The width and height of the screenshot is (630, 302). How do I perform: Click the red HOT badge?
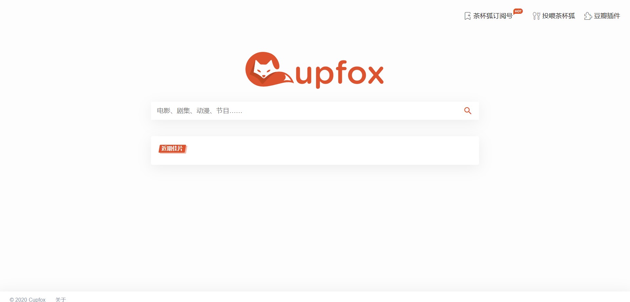pyautogui.click(x=518, y=11)
